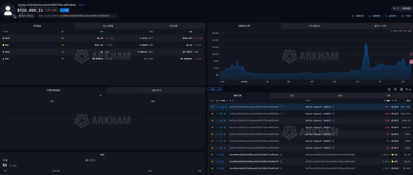Click the blue 分享 share button
Image resolution: width=413 pixels, height=175 pixels.
(x=64, y=10)
